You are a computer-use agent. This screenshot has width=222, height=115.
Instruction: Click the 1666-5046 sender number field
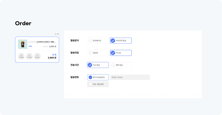(x=130, y=77)
